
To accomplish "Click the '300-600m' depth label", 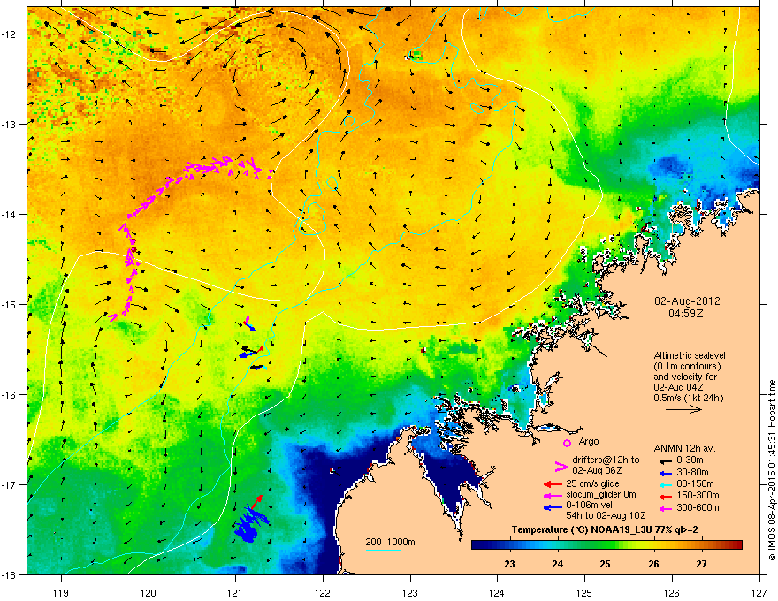I will (698, 508).
